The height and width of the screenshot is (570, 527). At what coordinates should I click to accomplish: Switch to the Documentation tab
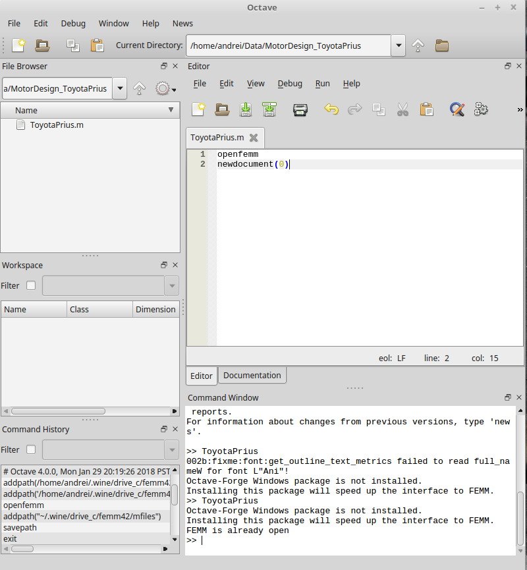(252, 376)
